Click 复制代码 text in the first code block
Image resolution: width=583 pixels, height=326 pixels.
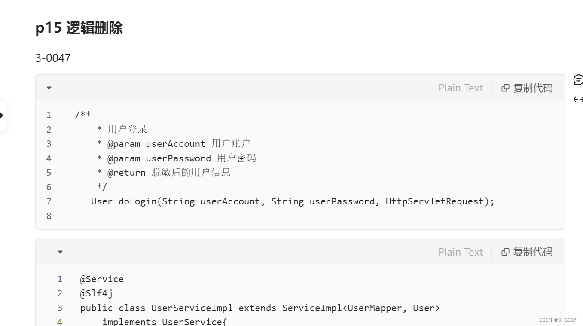(x=533, y=88)
